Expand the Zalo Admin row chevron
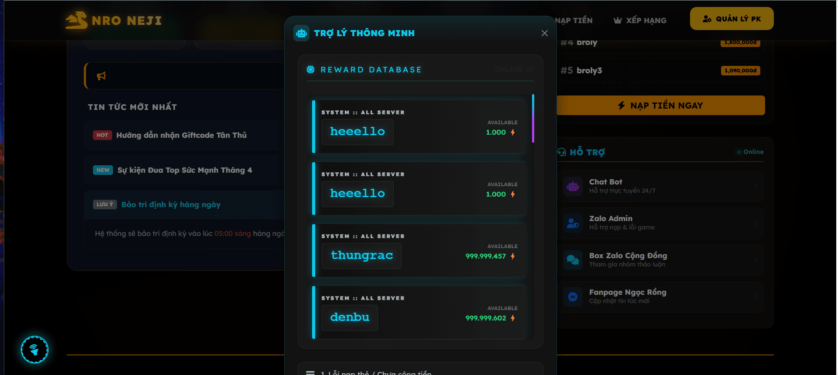This screenshot has height=375, width=838. pyautogui.click(x=756, y=223)
